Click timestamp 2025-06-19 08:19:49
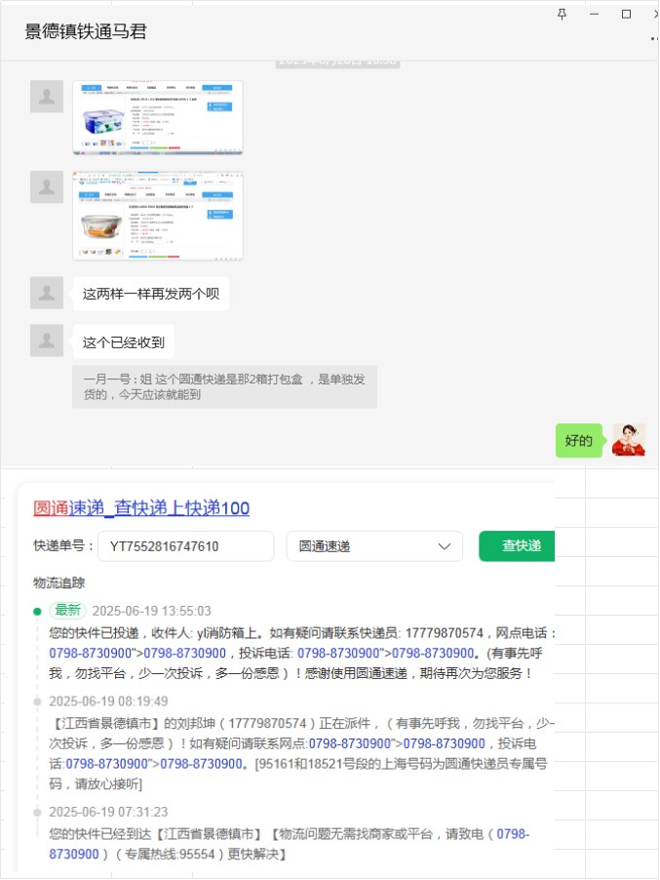The width and height of the screenshot is (660, 880). click(x=108, y=700)
